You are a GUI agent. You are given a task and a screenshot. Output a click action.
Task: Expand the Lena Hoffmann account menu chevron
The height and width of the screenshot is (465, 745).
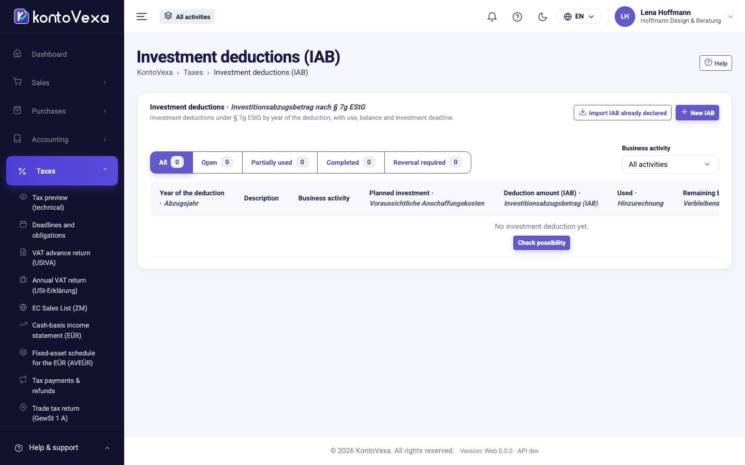tap(731, 17)
